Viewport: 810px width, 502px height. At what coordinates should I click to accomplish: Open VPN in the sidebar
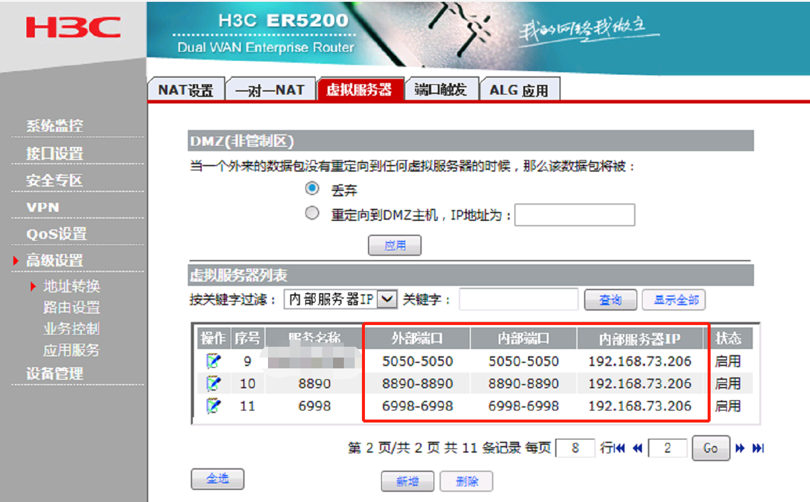point(43,207)
